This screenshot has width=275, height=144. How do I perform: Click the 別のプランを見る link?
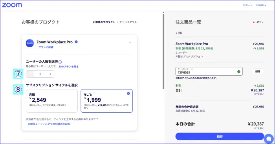69,67
